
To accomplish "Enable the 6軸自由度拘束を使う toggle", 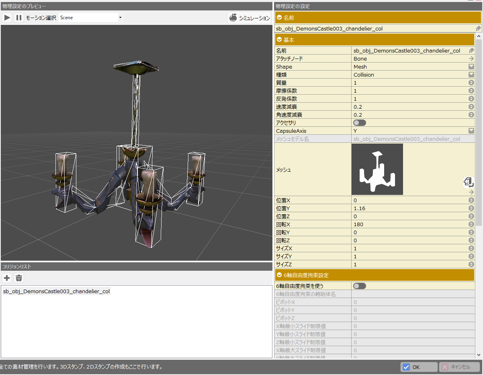I will point(359,286).
